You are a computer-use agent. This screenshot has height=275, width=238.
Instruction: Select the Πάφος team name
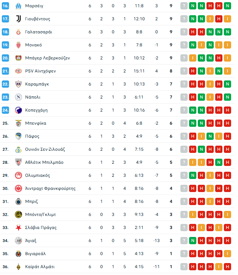pyautogui.click(x=32, y=136)
